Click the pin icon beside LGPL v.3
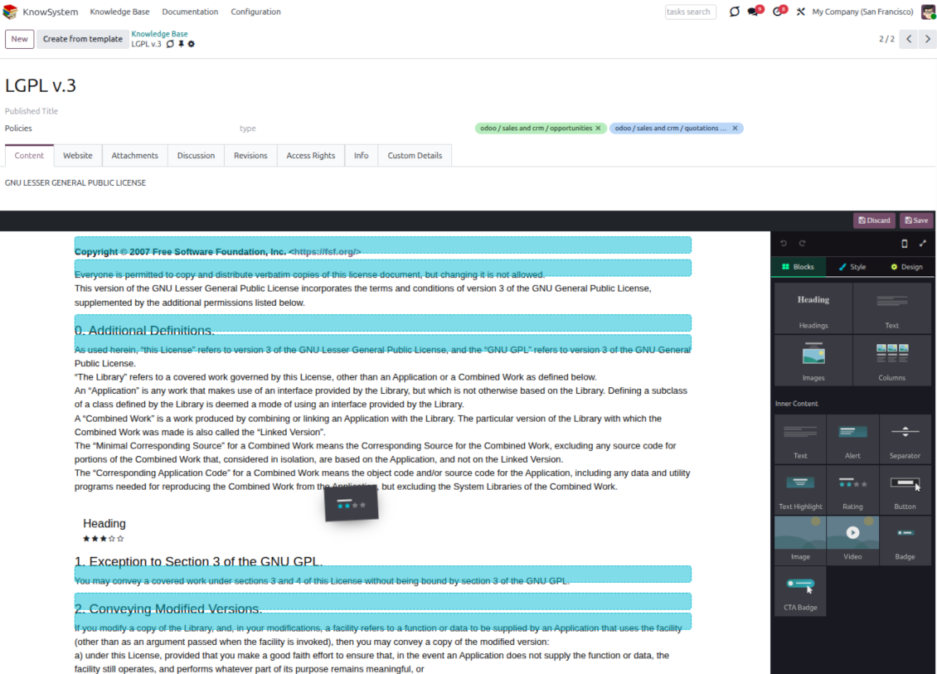Screen dimensions: 937x674 [x=181, y=44]
